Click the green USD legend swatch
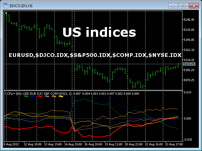This screenshot has width=202, height=151. 26,96
